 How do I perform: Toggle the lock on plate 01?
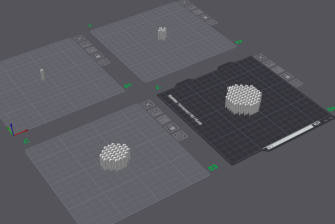[98, 56]
